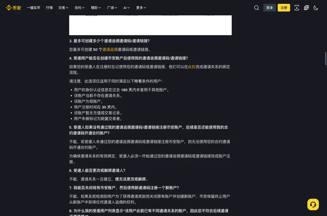Open the language globe icon
Viewport: 327px width, 216px height.
pos(306,8)
